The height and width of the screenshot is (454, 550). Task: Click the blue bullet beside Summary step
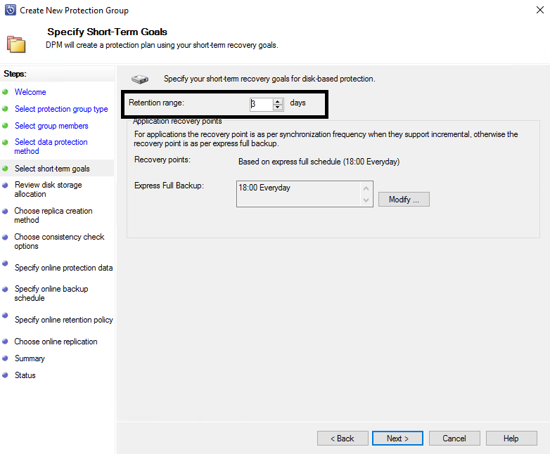pyautogui.click(x=5, y=358)
